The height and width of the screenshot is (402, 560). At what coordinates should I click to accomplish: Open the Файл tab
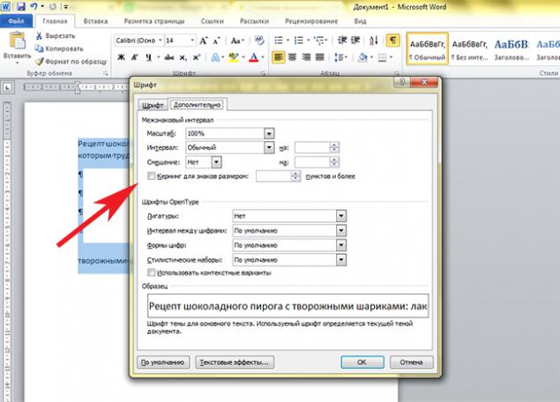pos(16,21)
